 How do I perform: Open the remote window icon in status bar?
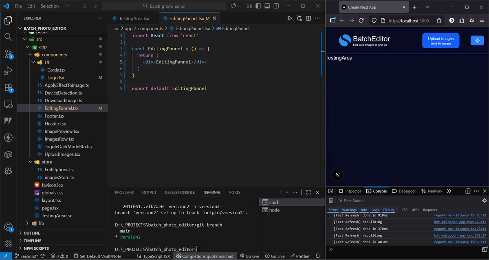pos(6,256)
